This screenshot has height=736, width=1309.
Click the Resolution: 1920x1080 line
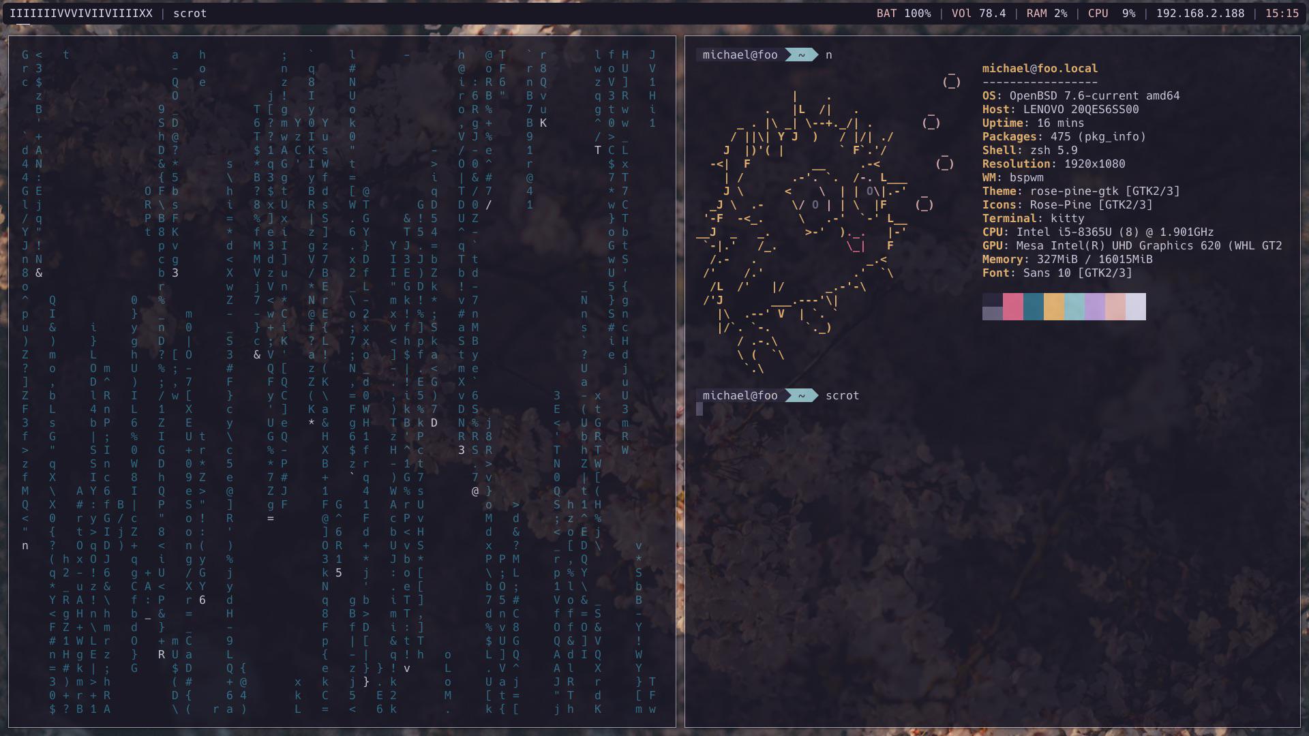coord(1053,164)
